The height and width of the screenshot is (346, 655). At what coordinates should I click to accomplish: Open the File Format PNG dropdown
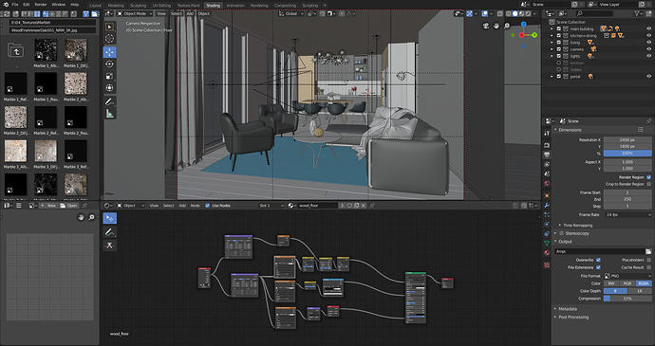click(x=627, y=276)
